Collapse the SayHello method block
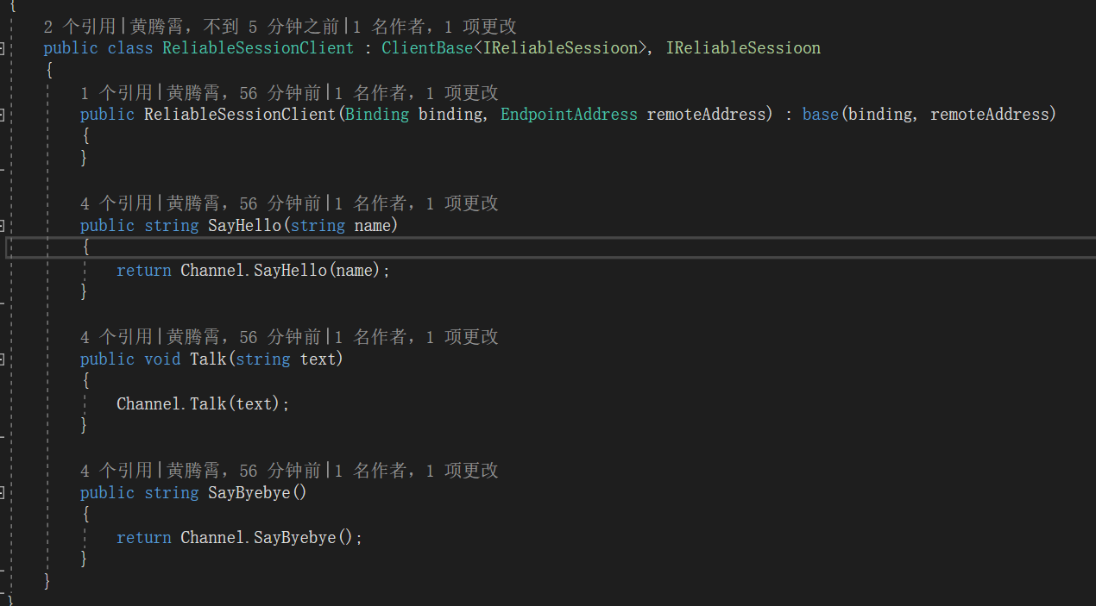Image resolution: width=1096 pixels, height=606 pixels. point(3,226)
